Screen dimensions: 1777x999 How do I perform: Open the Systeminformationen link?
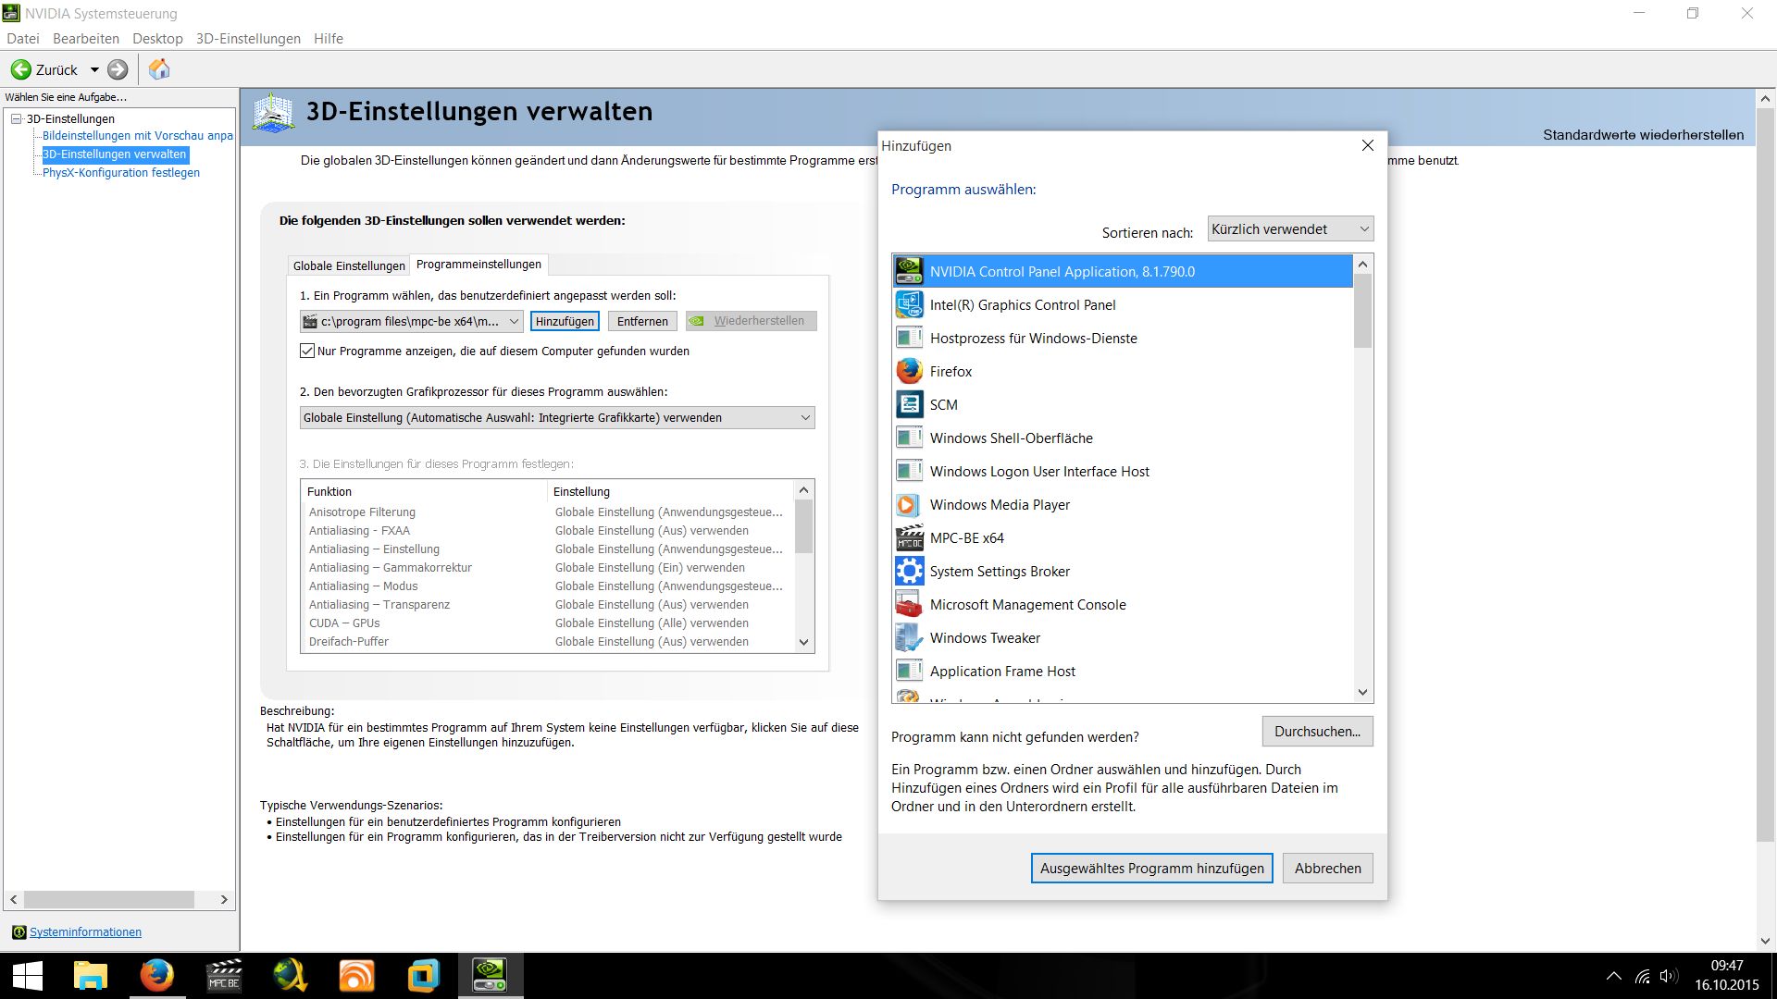click(85, 932)
